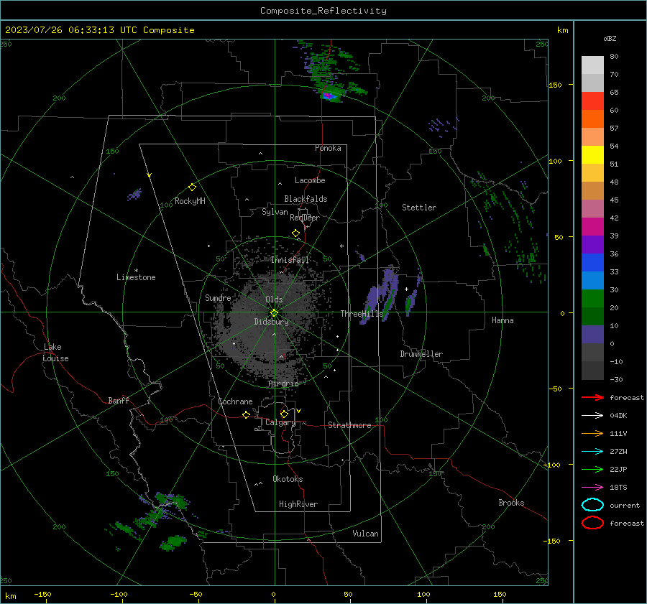
Task: Click the HighRiver label
Action: click(298, 504)
